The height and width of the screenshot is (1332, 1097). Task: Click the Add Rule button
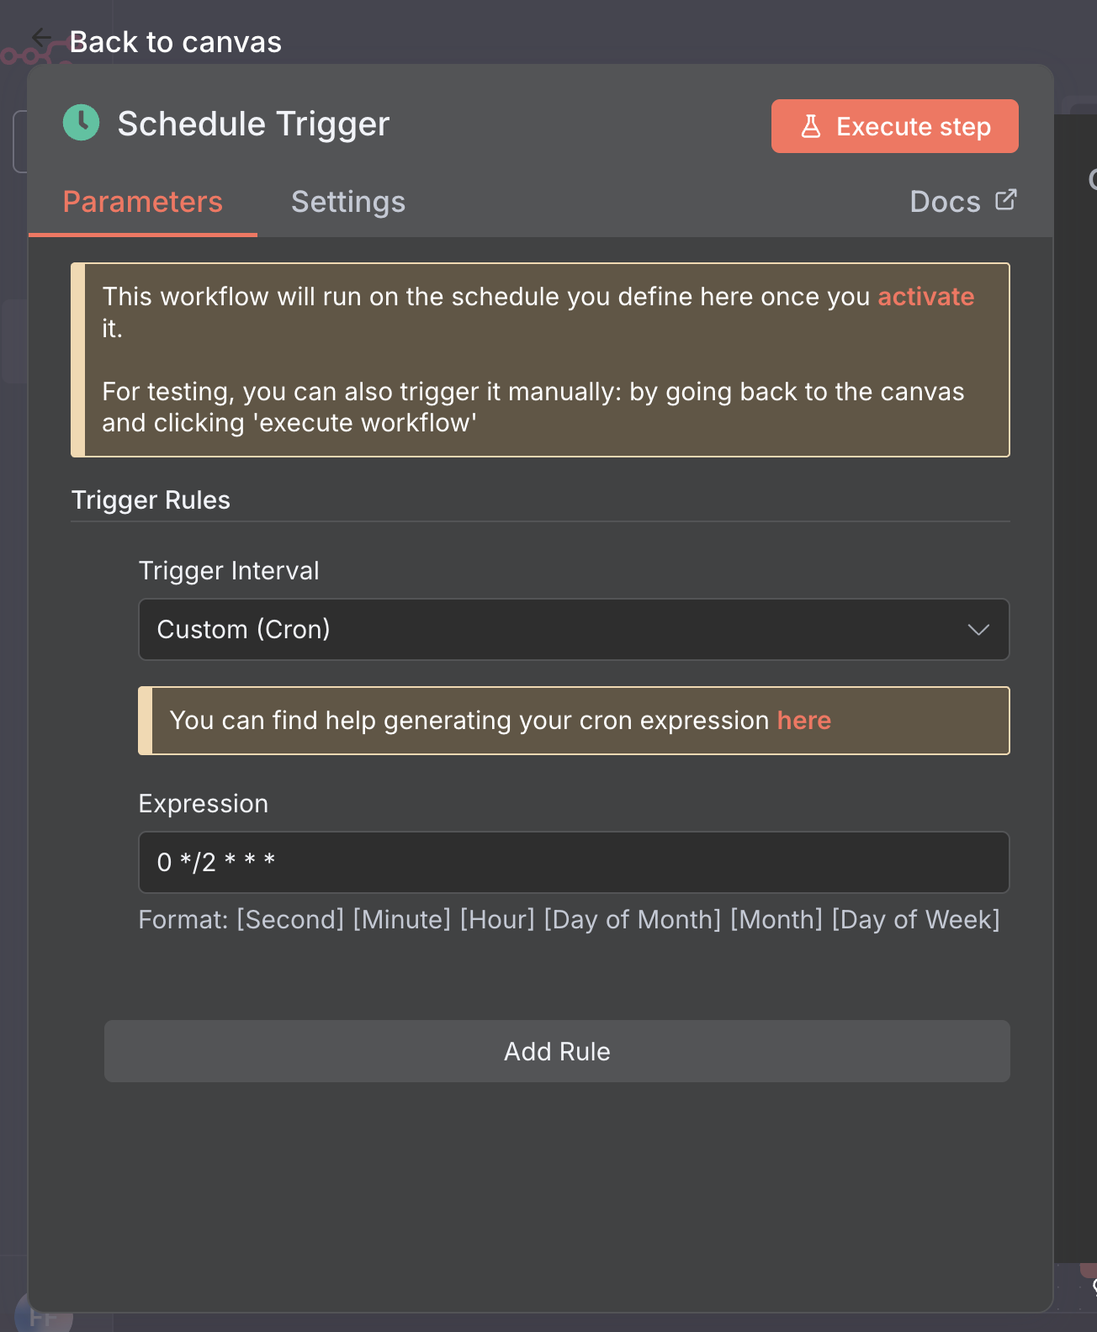557,1051
